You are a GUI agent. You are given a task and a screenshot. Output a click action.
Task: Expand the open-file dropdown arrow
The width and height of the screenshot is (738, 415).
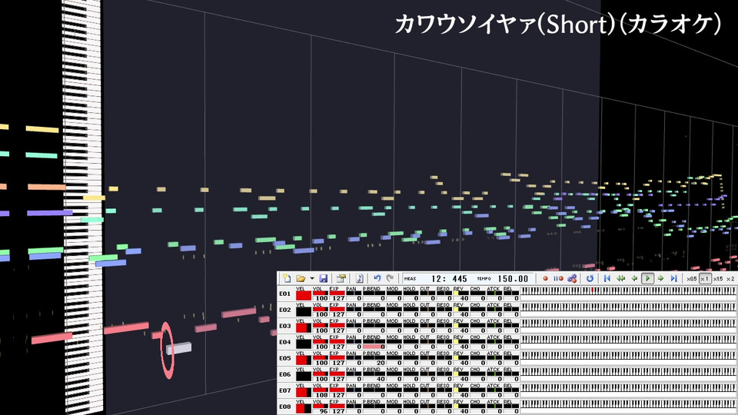(x=311, y=278)
